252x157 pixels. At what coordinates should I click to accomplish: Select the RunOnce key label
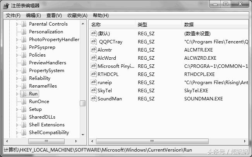point(39,102)
